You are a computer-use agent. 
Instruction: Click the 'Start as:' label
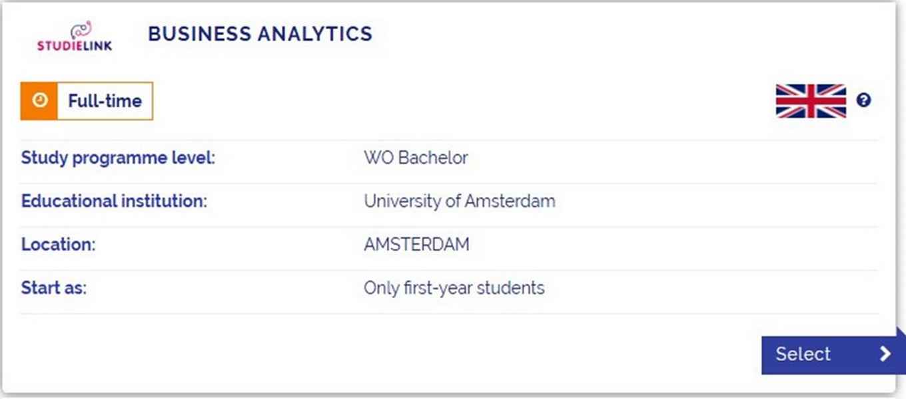tap(54, 288)
